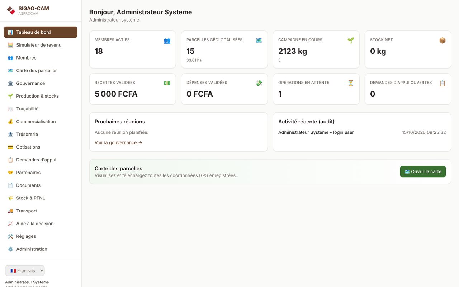Click the Membres people icon in sidebar

pyautogui.click(x=10, y=58)
